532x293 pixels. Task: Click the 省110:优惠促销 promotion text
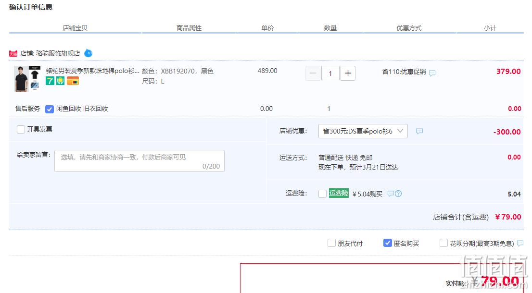[404, 72]
